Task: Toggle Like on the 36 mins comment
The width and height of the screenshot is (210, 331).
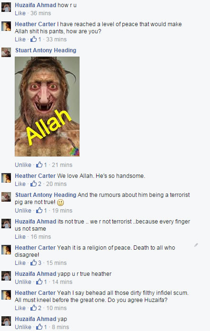Action: (x=20, y=13)
